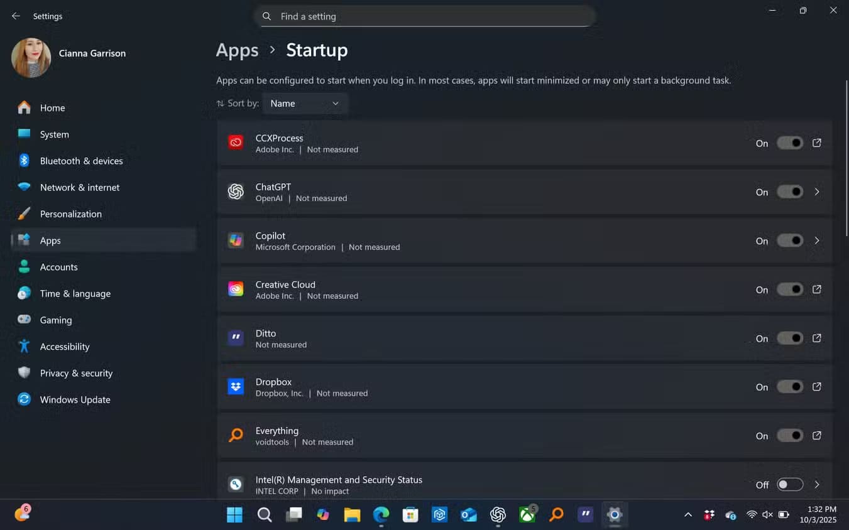
Task: Enable Intel Management and Security Status startup
Action: [790, 484]
